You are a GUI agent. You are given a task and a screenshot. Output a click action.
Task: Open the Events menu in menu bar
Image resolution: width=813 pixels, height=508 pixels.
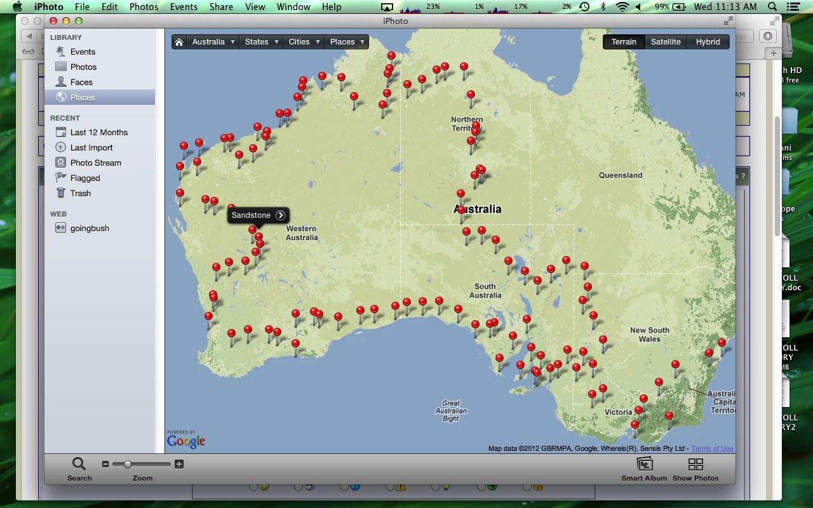[184, 7]
